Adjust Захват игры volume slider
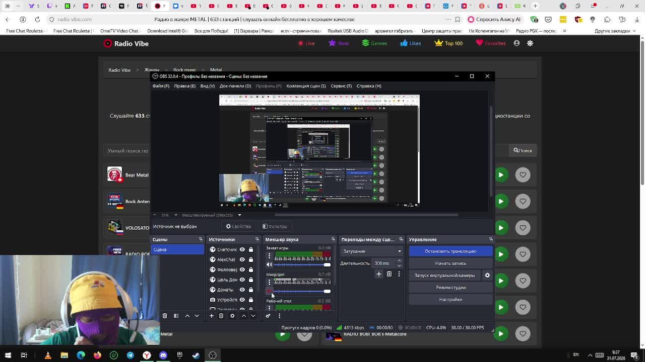 tap(302, 264)
